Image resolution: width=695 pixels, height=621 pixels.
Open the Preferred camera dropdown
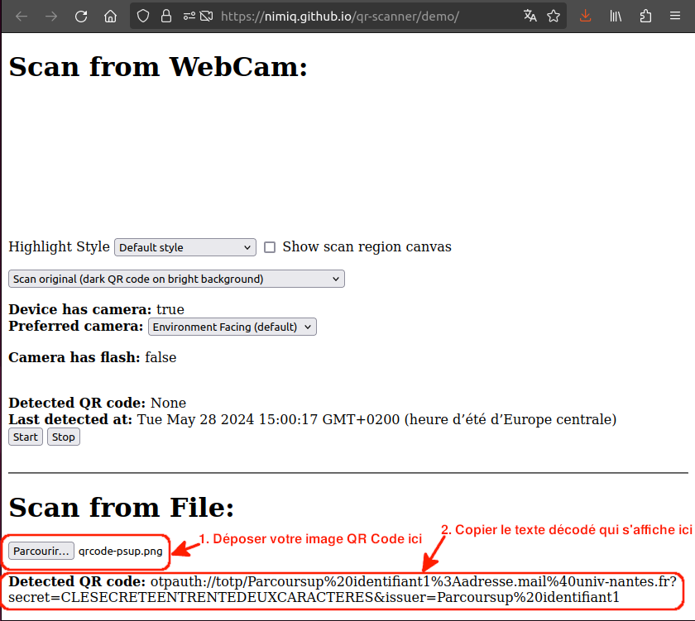point(232,327)
